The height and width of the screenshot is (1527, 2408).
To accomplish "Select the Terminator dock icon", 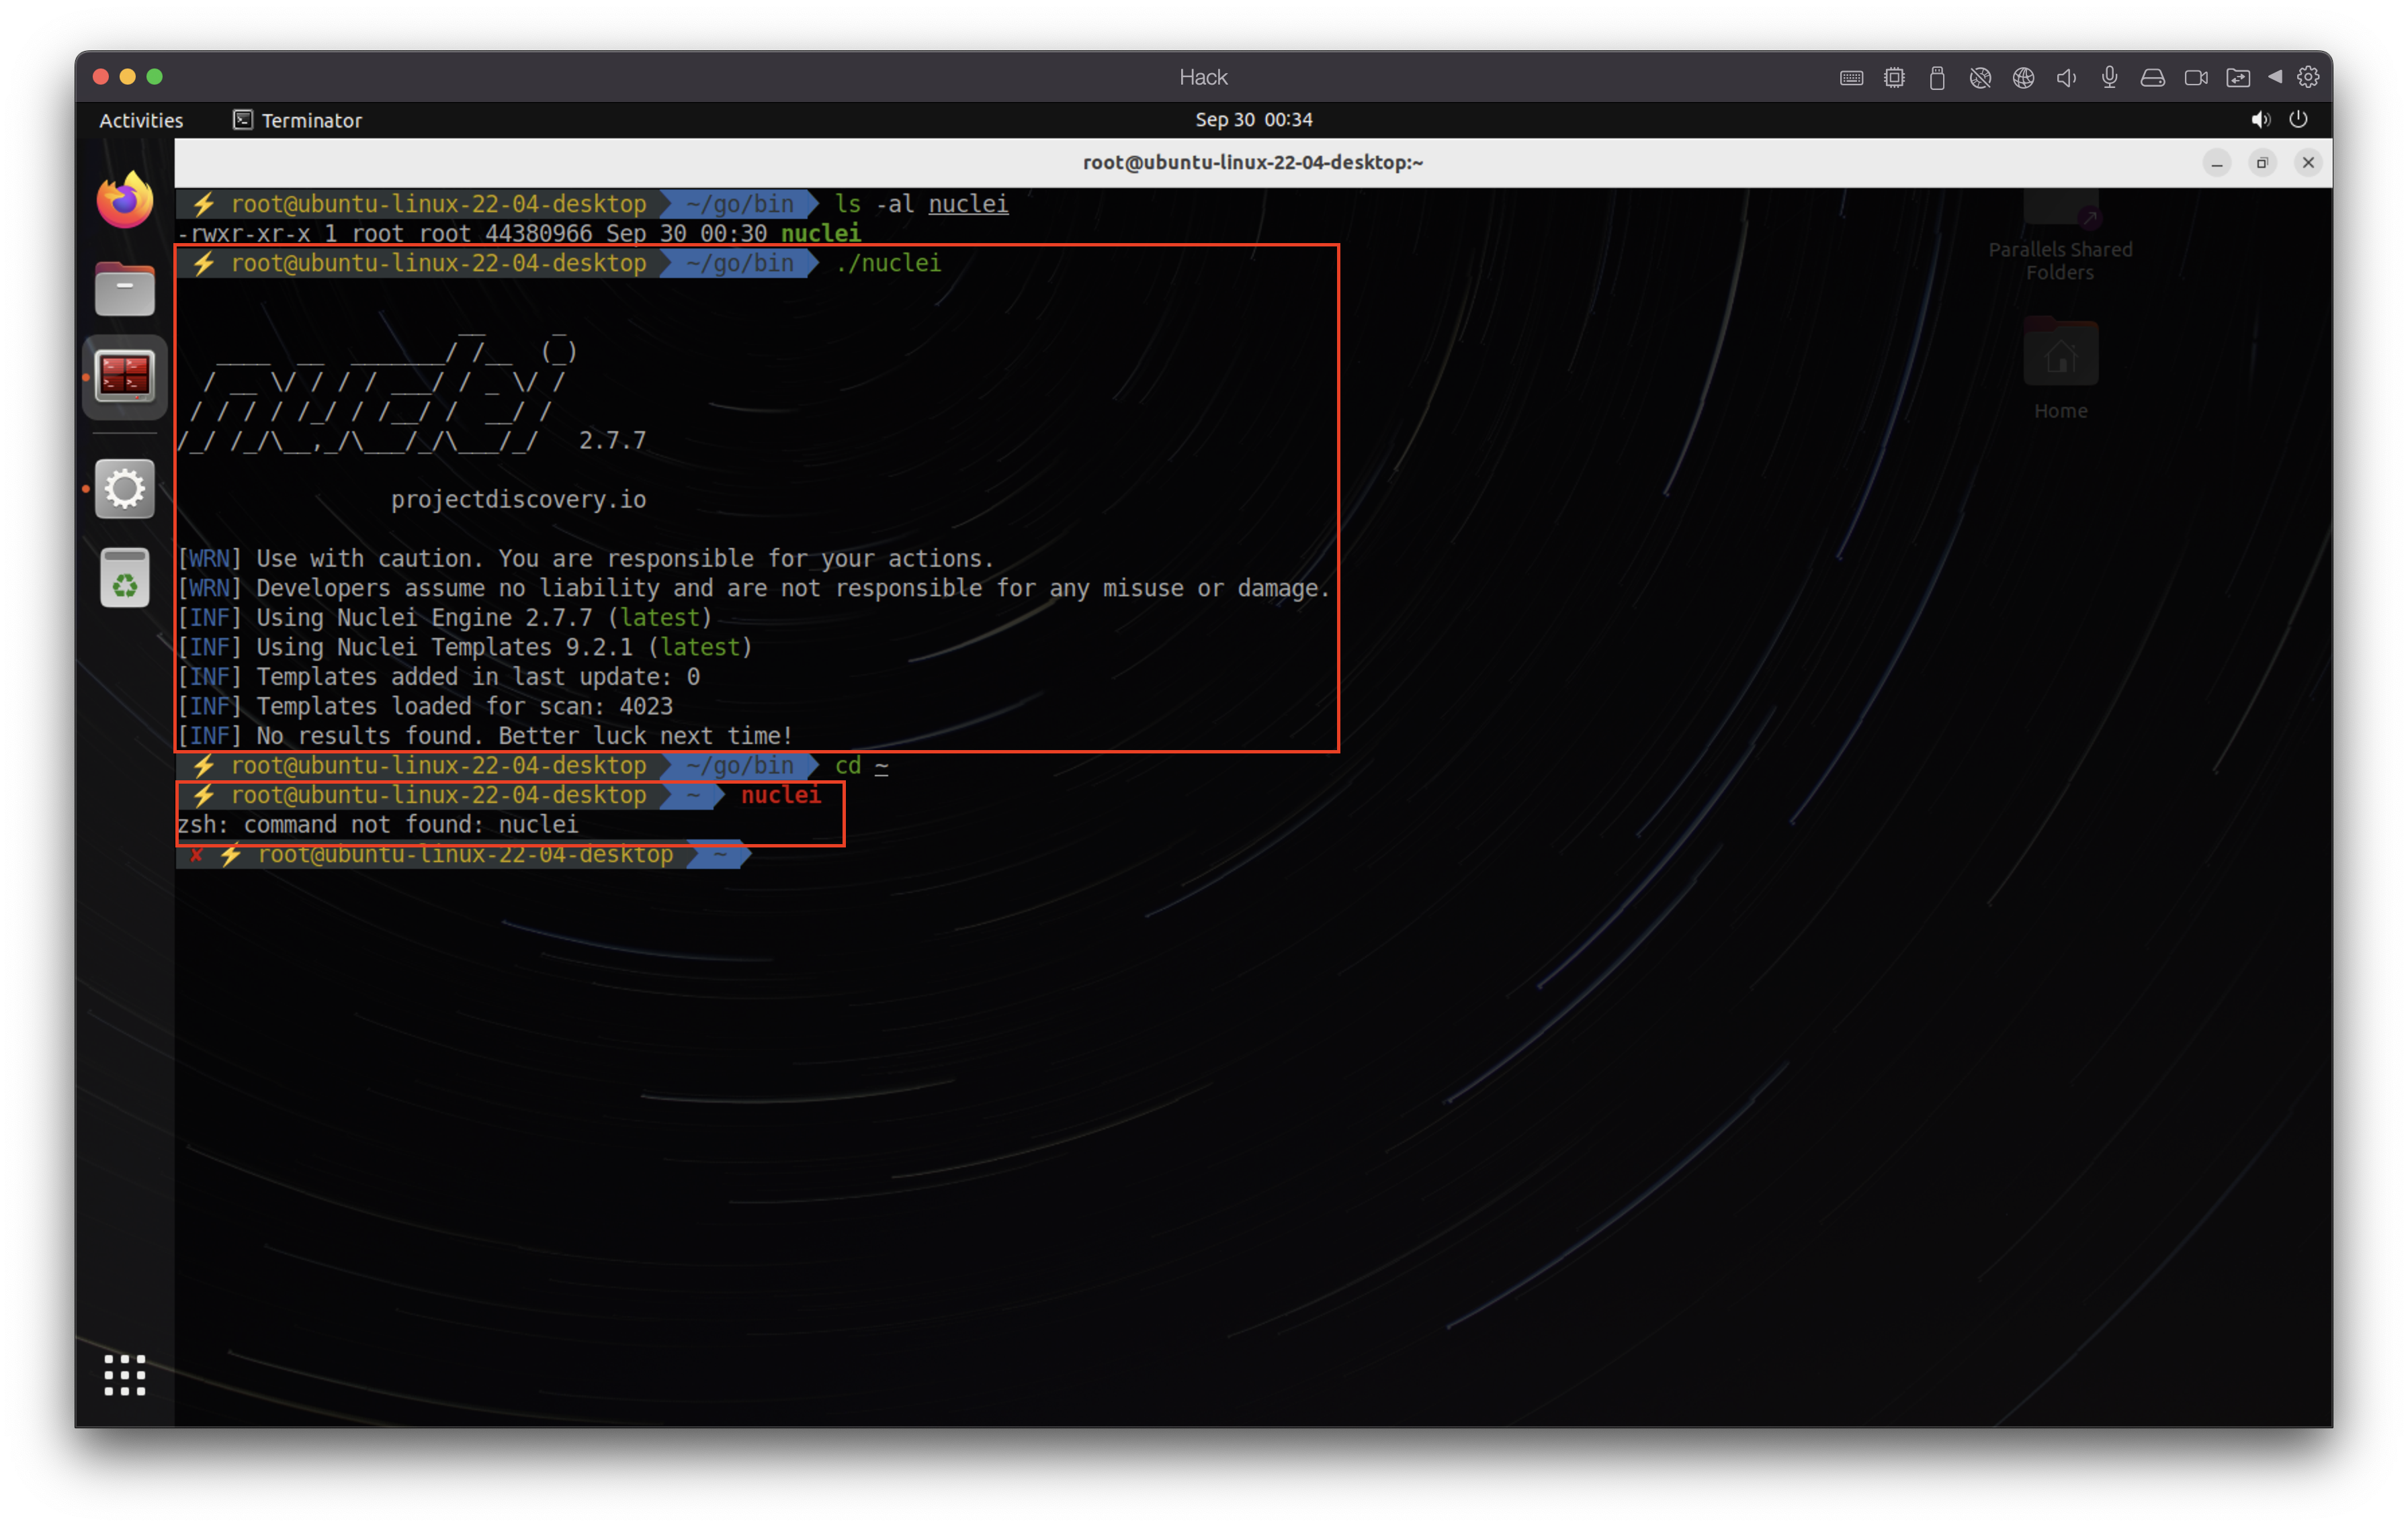I will point(125,376).
